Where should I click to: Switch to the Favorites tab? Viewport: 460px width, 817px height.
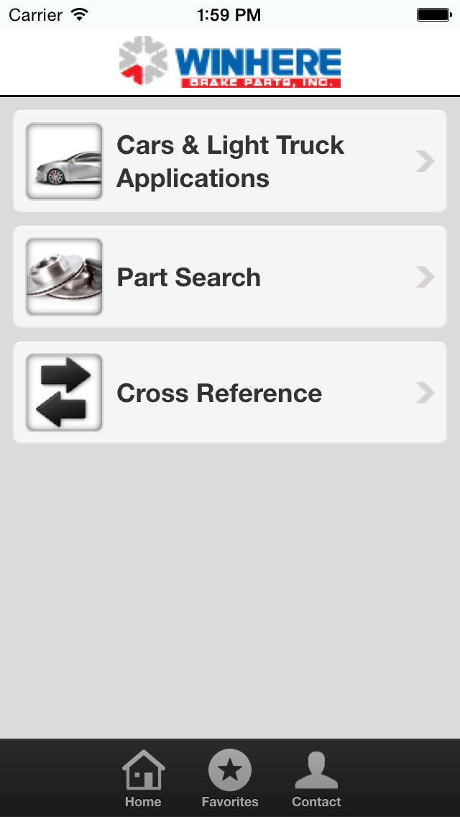[230, 777]
